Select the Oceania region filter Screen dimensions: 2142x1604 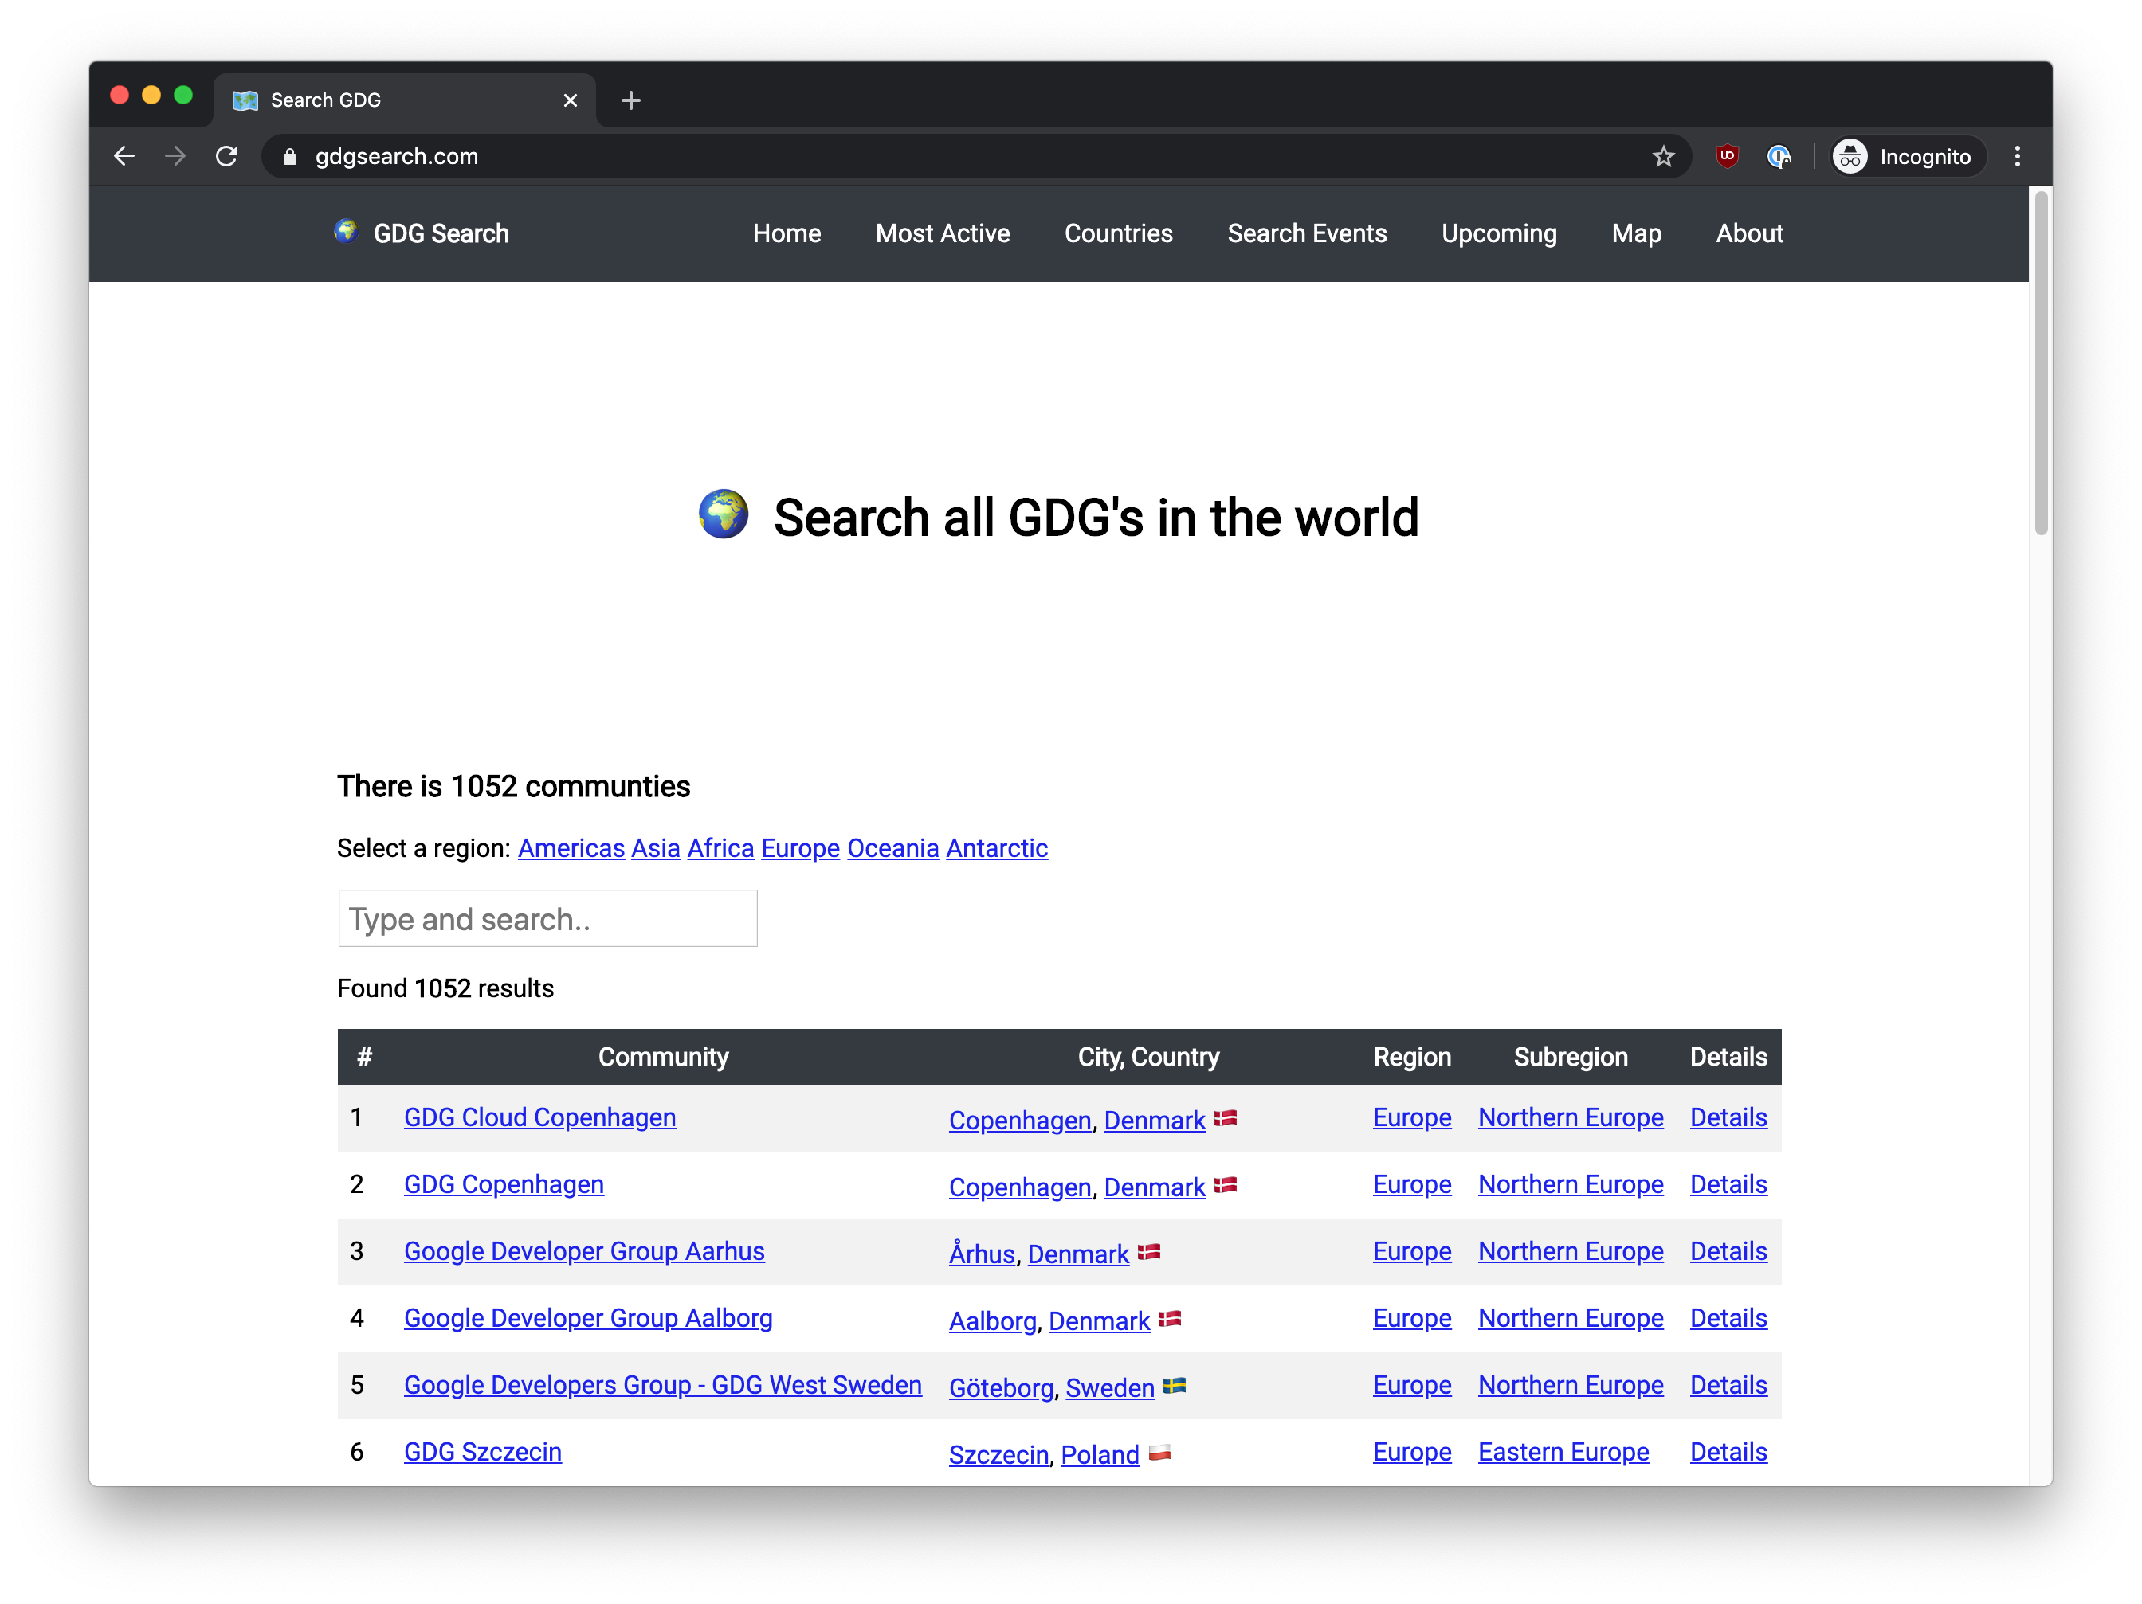click(x=892, y=848)
